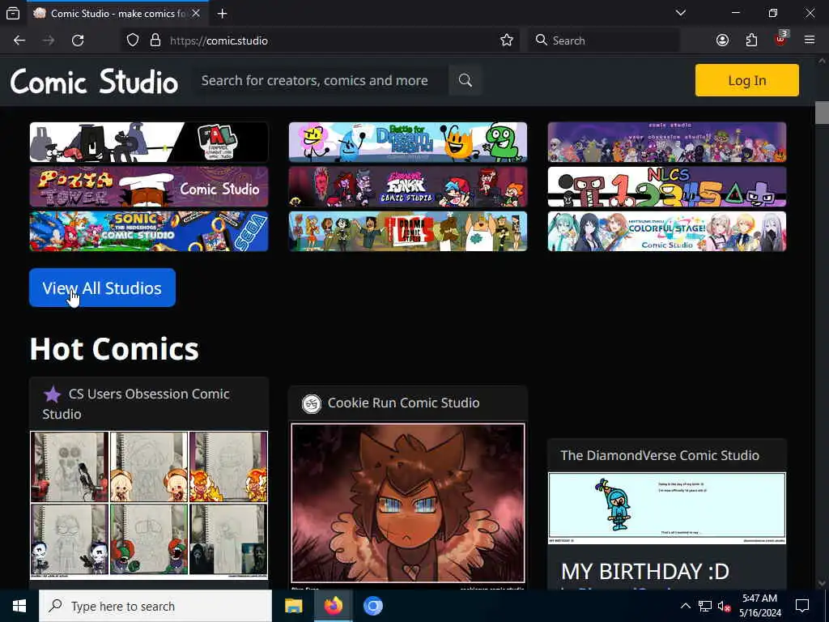Open the Cookie Run Comic Studio link
The width and height of the screenshot is (829, 622).
tap(403, 403)
